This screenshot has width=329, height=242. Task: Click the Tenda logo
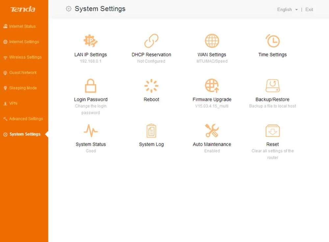(x=23, y=9)
